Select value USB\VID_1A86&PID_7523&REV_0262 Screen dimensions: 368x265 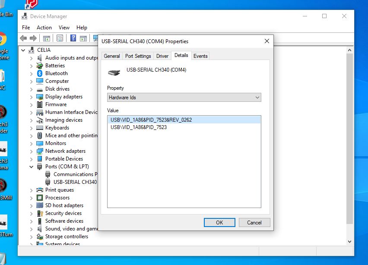(x=184, y=120)
